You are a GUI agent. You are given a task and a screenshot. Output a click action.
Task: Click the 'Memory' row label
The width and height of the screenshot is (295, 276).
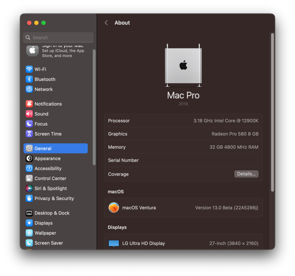tap(117, 147)
